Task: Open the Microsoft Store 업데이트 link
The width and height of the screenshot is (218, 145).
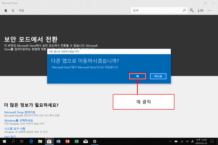Action: pos(20,112)
